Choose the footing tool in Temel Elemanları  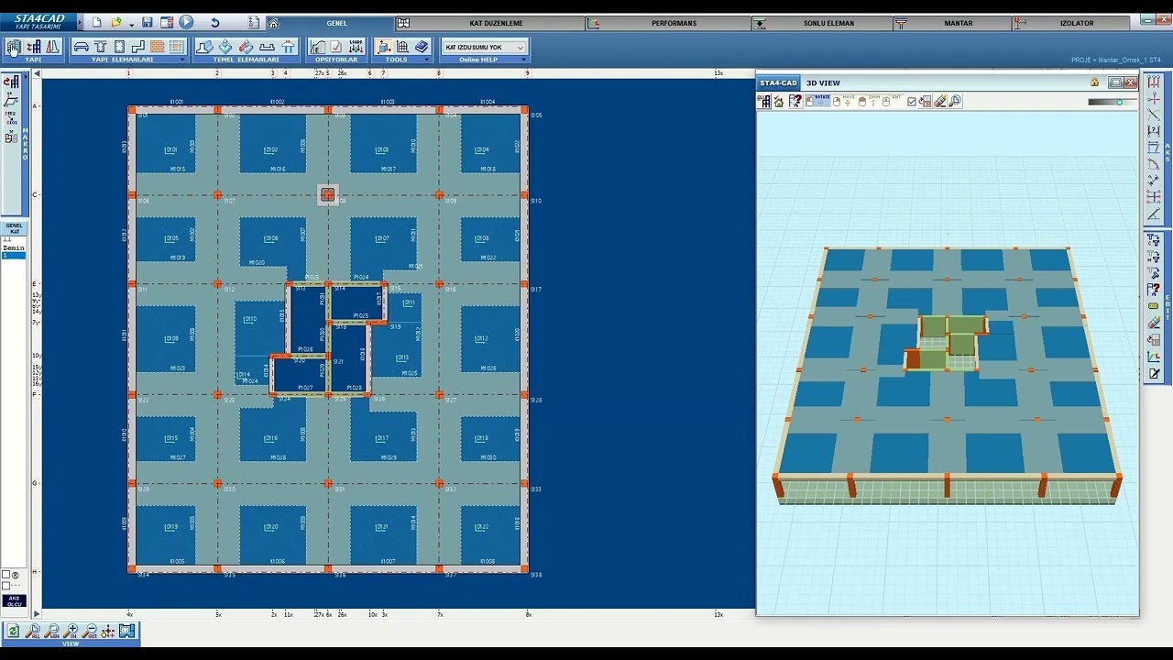coord(204,47)
